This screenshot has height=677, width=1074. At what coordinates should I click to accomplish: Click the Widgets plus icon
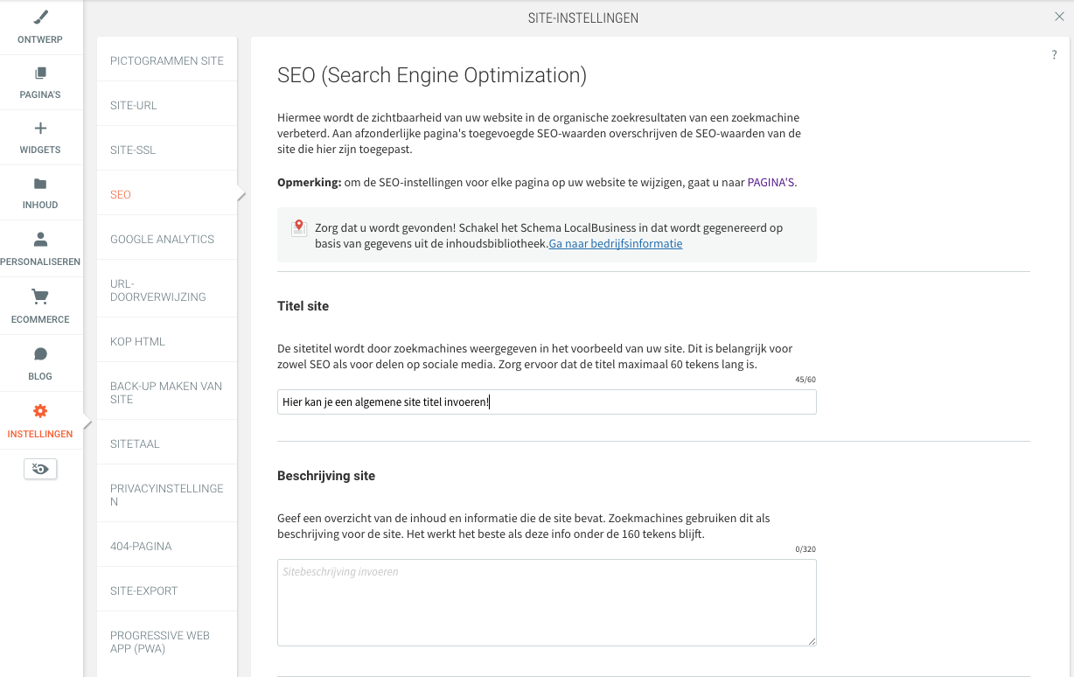(x=40, y=129)
